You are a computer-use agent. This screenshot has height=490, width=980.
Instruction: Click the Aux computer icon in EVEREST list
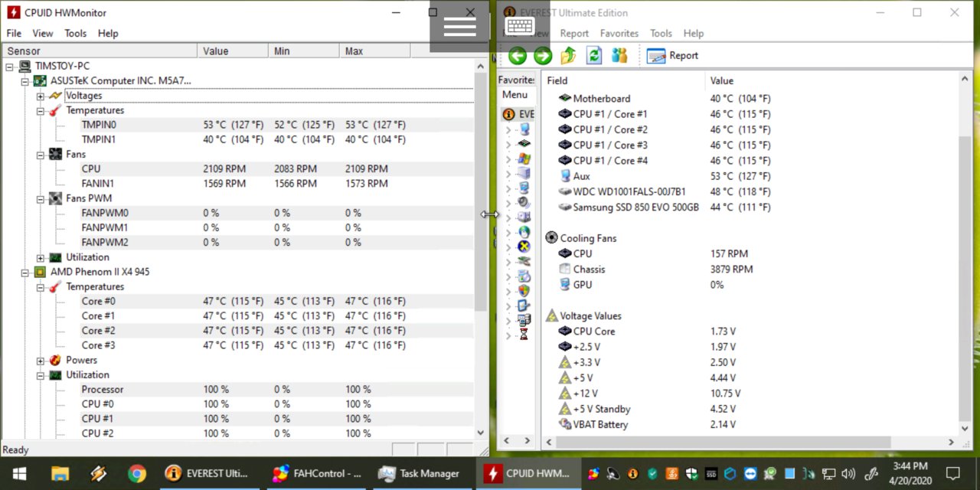tap(565, 176)
